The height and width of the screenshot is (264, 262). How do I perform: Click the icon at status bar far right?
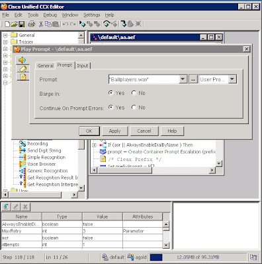253,257
